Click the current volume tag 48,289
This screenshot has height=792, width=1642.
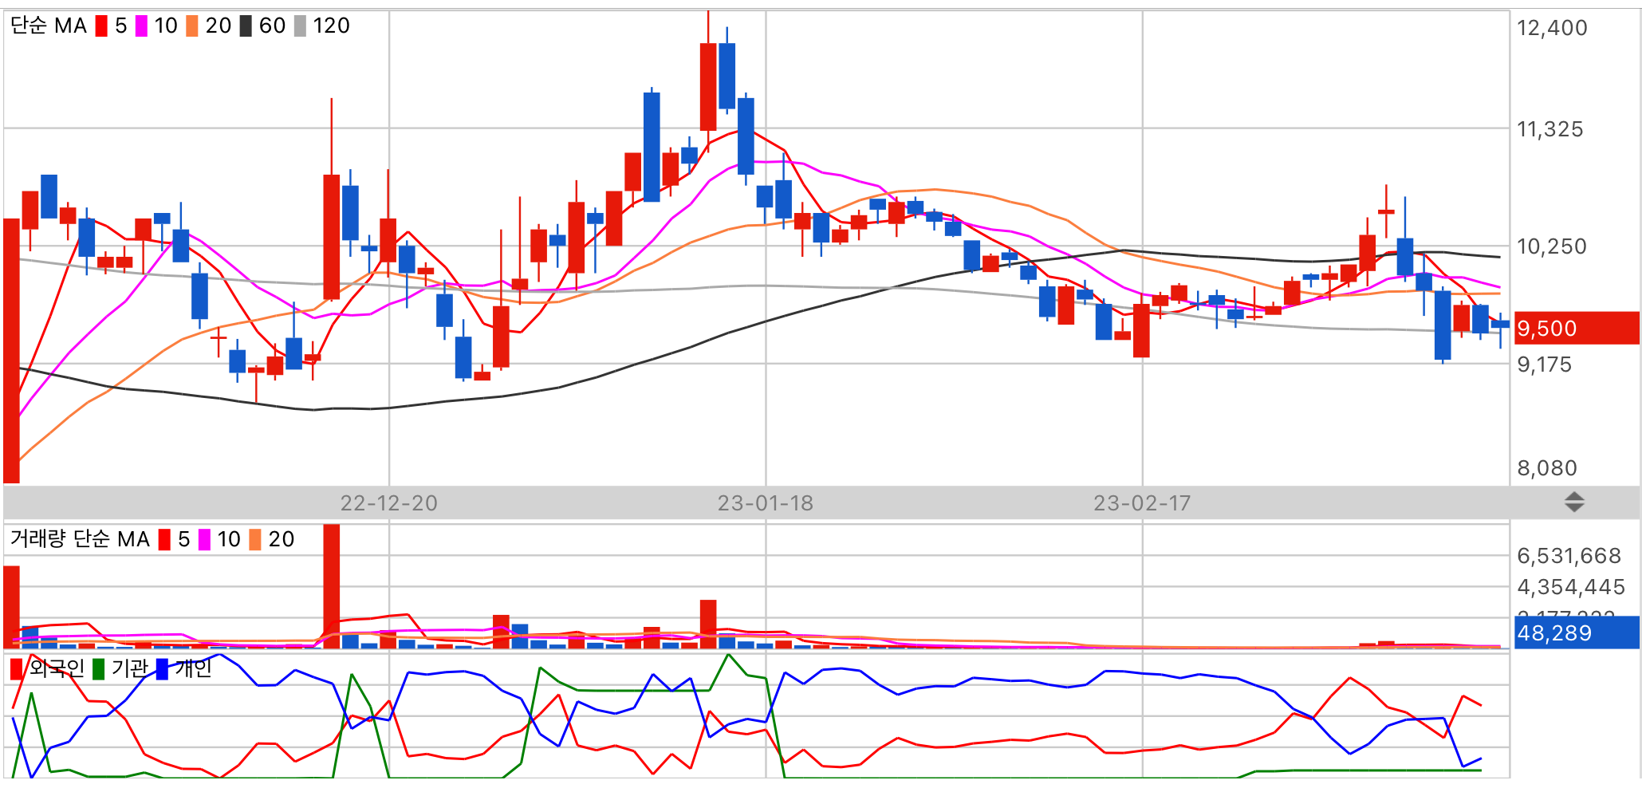1577,633
